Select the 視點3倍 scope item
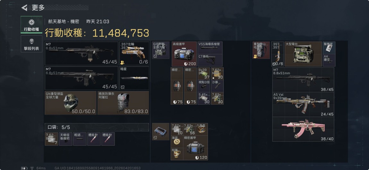369x170 pixels. coord(203,86)
